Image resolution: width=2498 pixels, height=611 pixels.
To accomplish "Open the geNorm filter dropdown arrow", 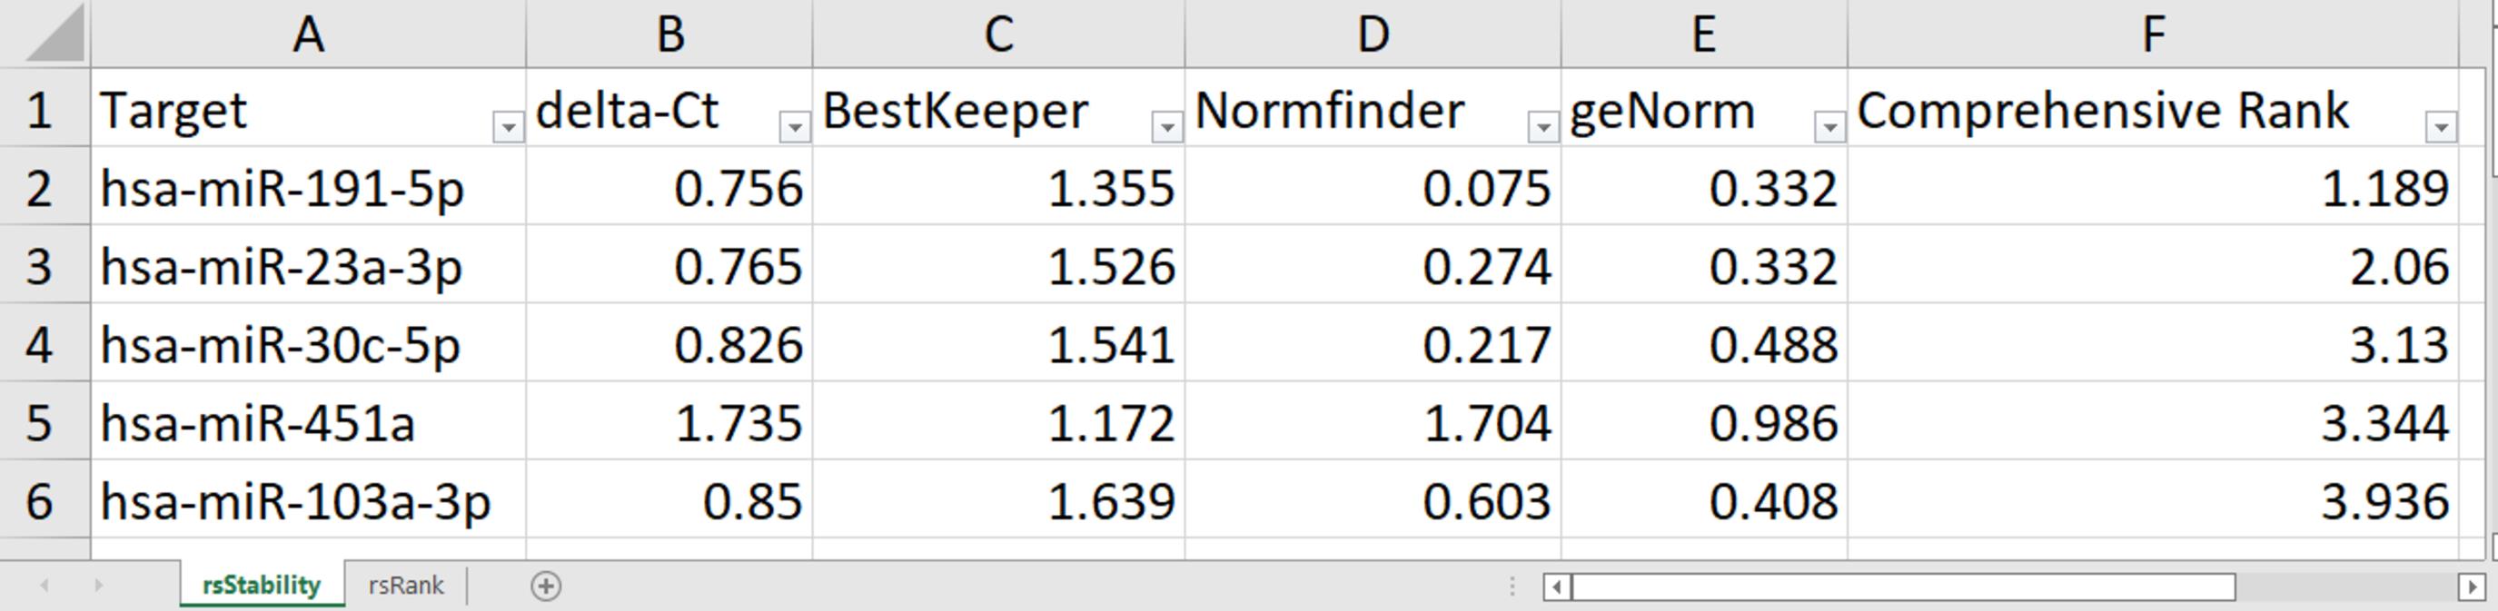I will (x=1829, y=127).
